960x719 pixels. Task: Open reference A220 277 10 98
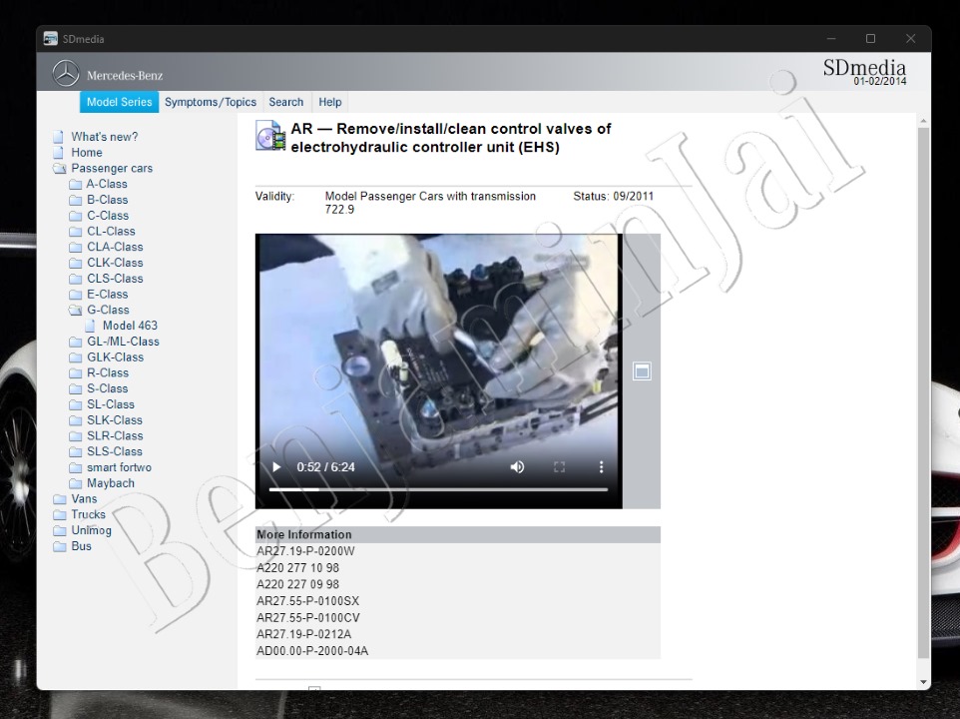(297, 568)
